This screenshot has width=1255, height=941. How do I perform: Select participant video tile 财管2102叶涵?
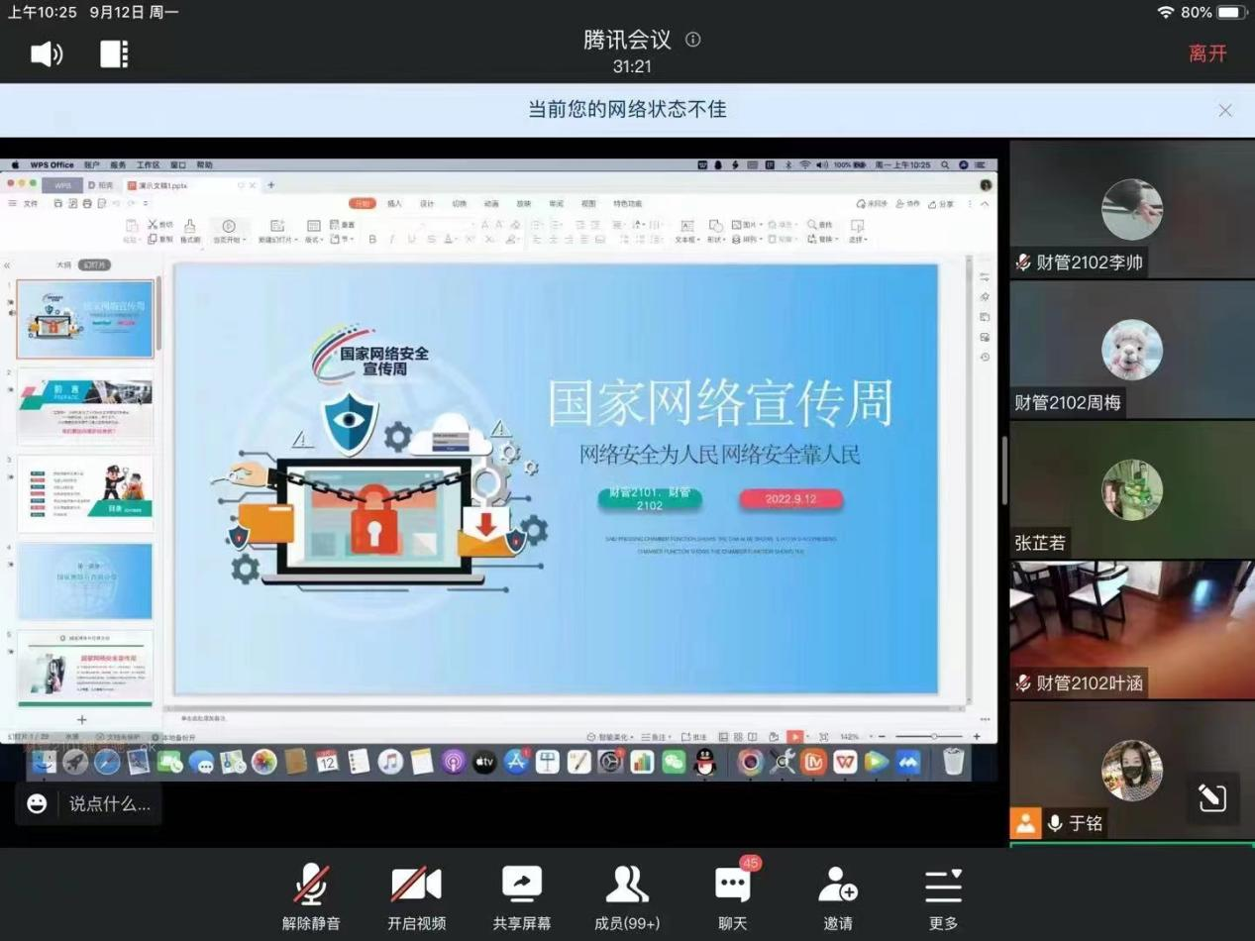(x=1132, y=630)
